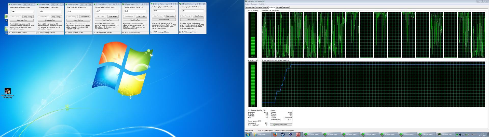This screenshot has height=137, width=489.
Task: Open the AMD Ryzen Master desktop shortcut
Action: tap(8, 93)
